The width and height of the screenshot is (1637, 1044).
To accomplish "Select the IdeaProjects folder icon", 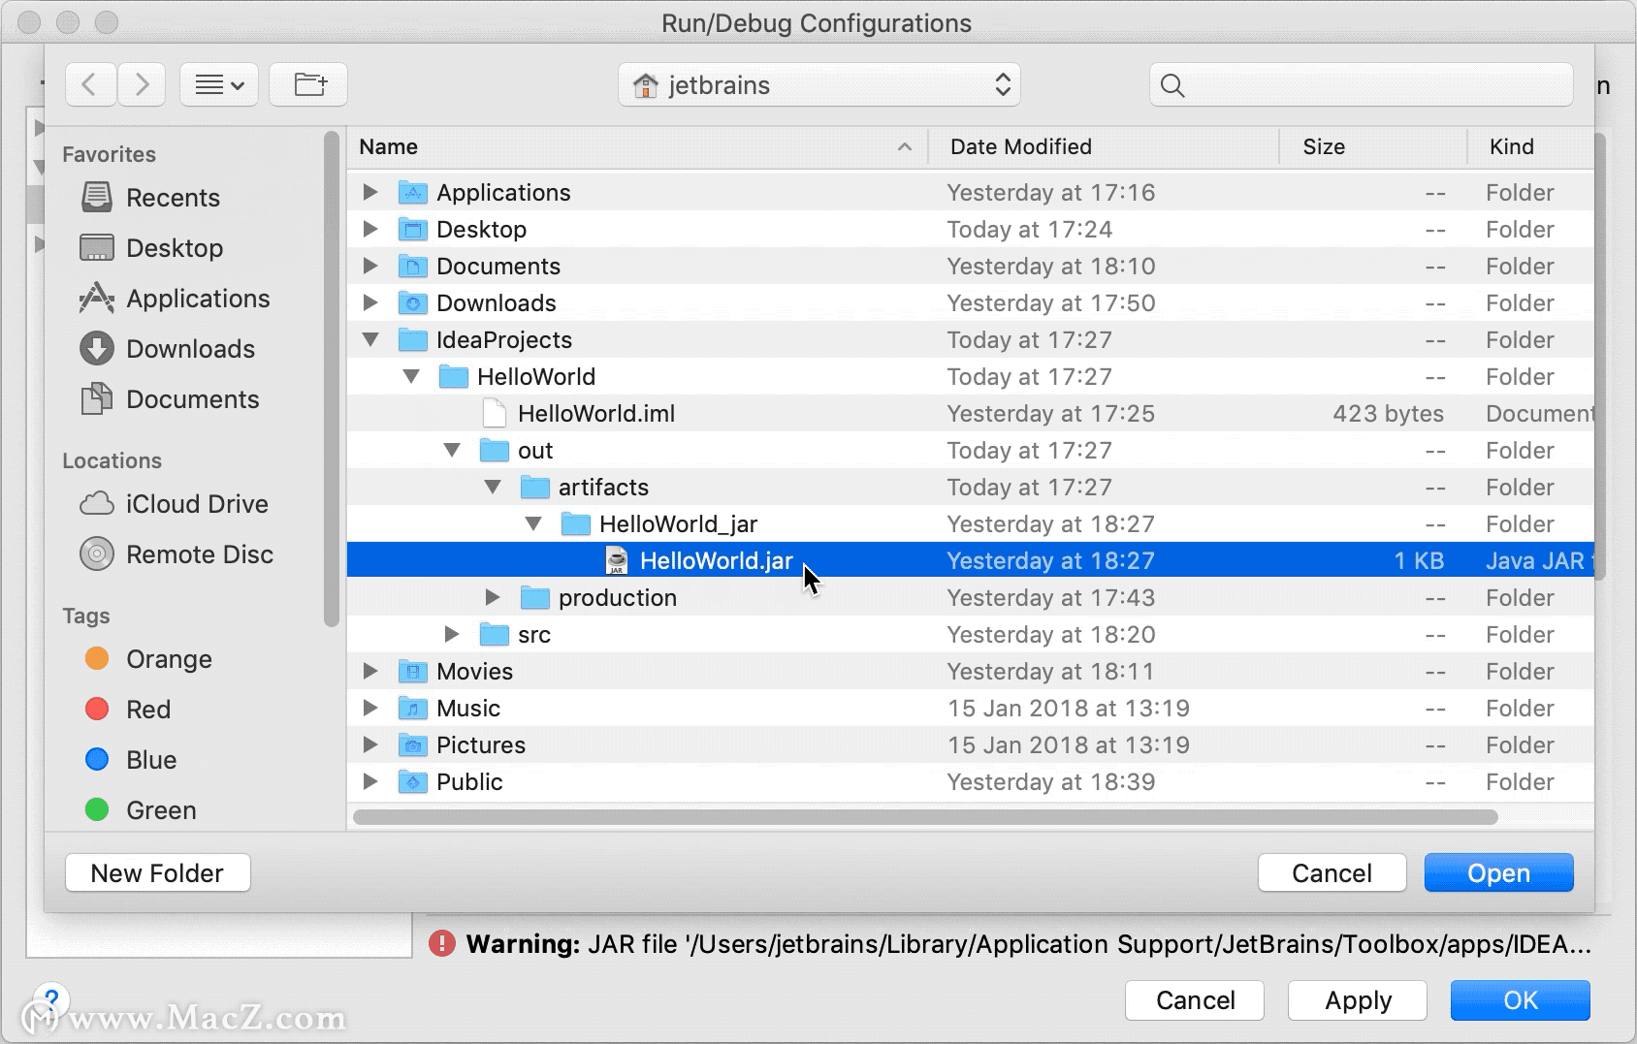I will (x=413, y=339).
